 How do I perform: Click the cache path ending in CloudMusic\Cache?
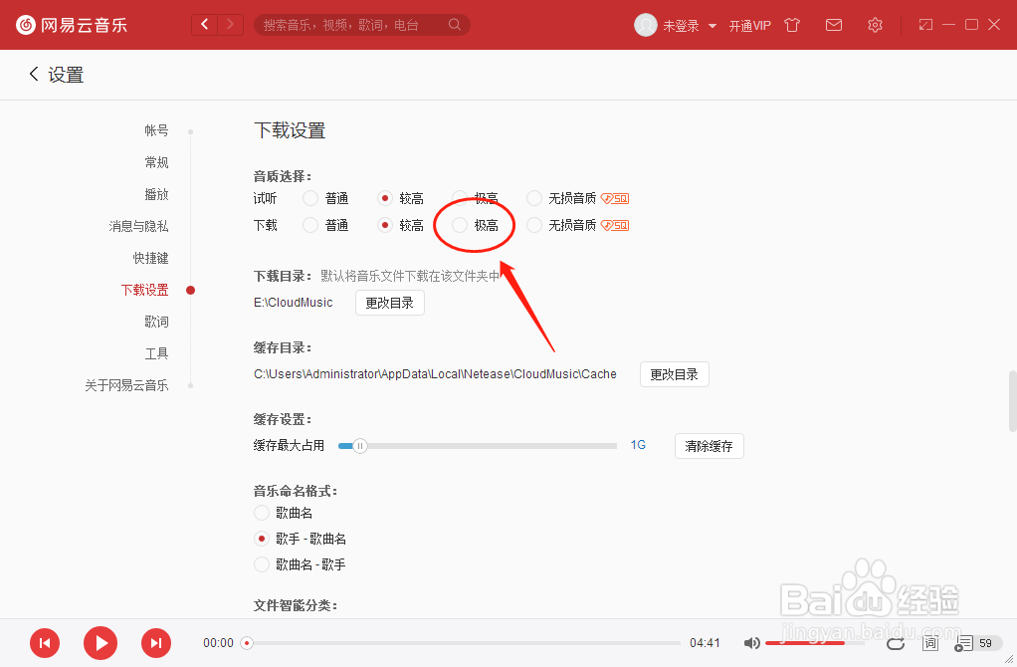(435, 373)
